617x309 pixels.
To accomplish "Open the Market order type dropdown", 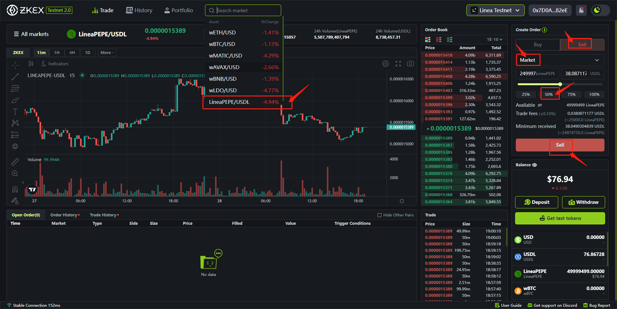I will pos(560,60).
